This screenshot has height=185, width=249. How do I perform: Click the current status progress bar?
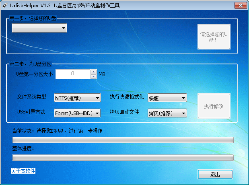[123, 140]
